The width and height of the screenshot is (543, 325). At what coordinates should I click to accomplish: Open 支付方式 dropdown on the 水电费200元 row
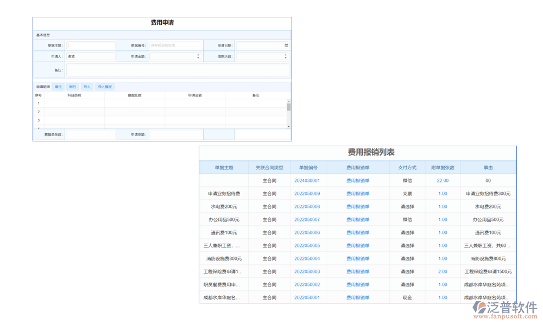(x=407, y=206)
